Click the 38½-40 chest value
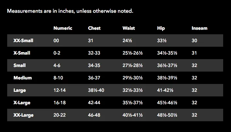This screenshot has width=231, height=132. click(96, 90)
